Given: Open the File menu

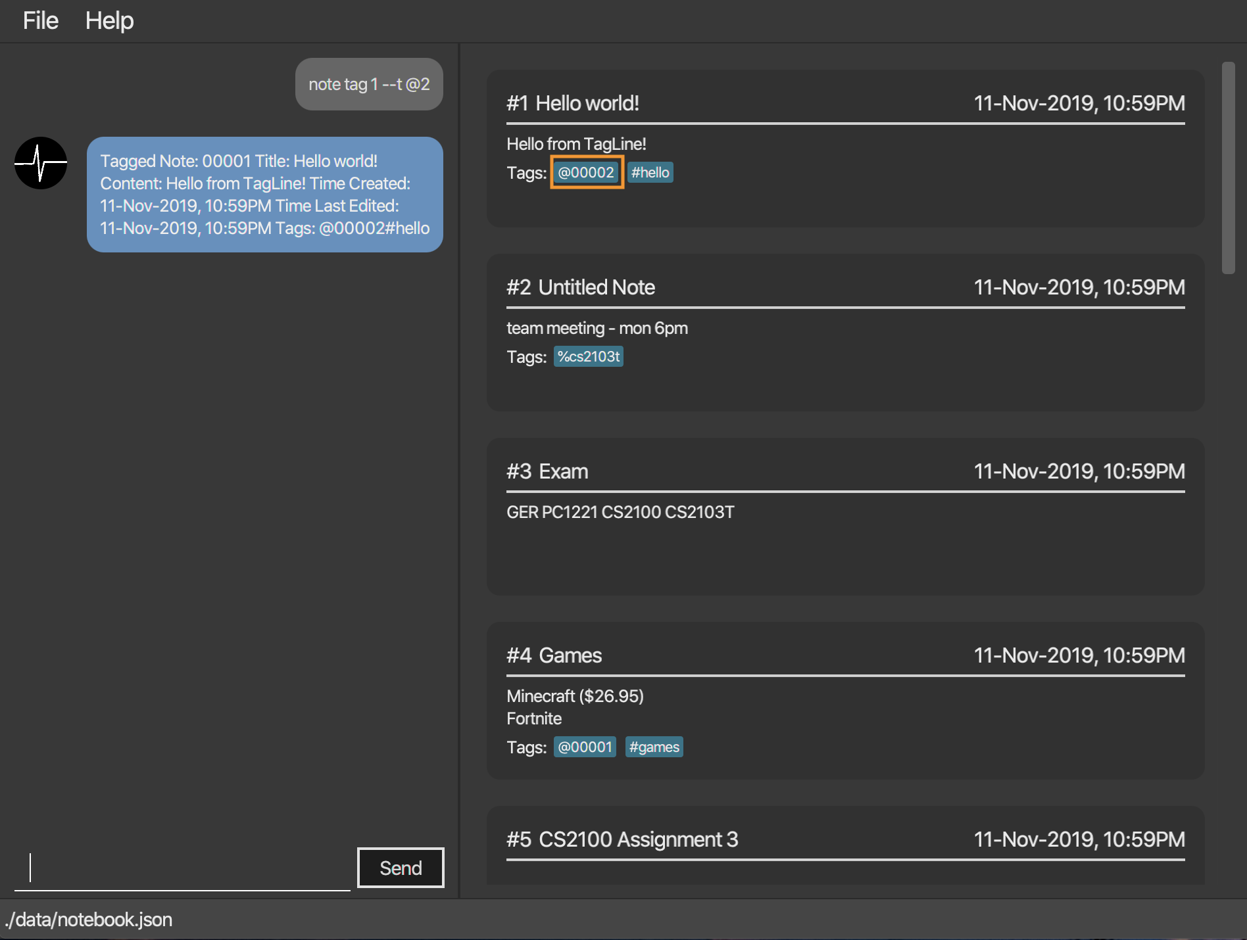Looking at the screenshot, I should 41,20.
